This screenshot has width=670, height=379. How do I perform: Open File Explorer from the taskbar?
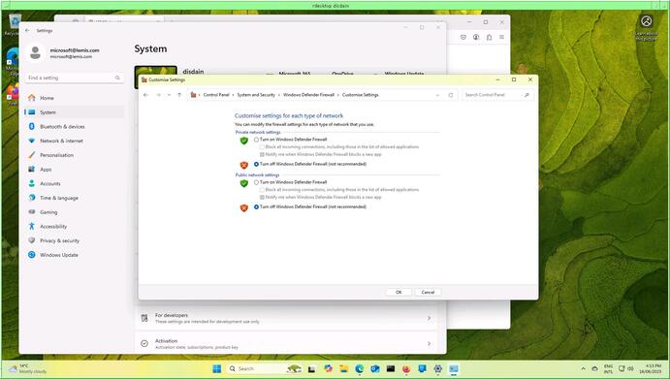tap(343, 368)
